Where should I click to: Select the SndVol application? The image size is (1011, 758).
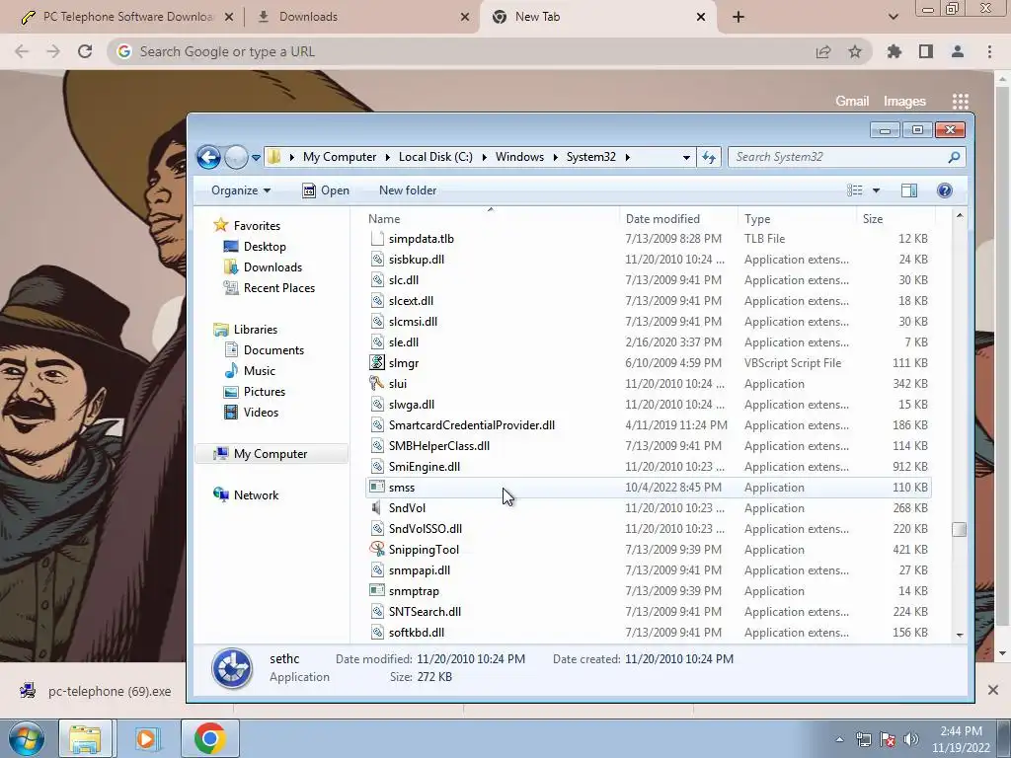click(648, 508)
